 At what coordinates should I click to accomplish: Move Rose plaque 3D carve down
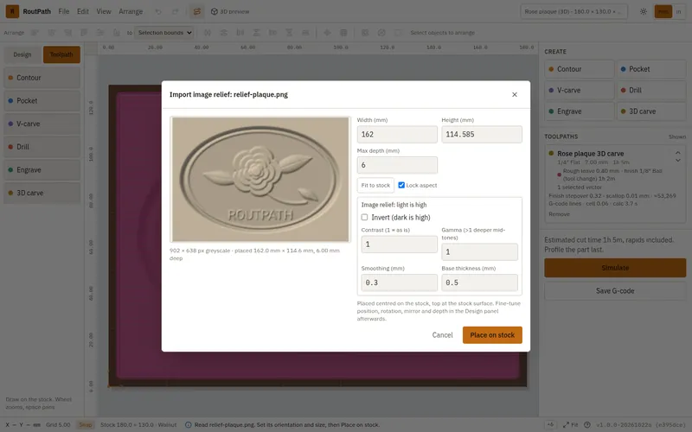[678, 160]
